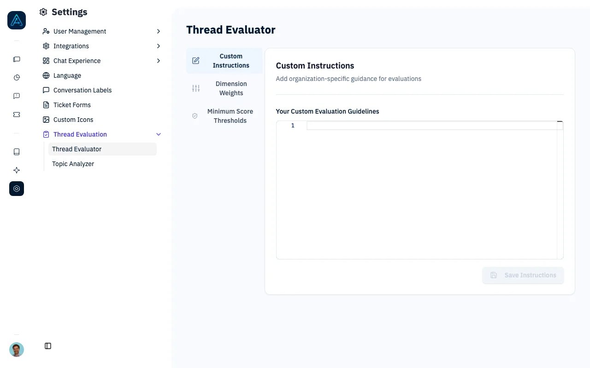Toggle the sidebar panel collapse icon
The height and width of the screenshot is (368, 590).
pos(48,346)
